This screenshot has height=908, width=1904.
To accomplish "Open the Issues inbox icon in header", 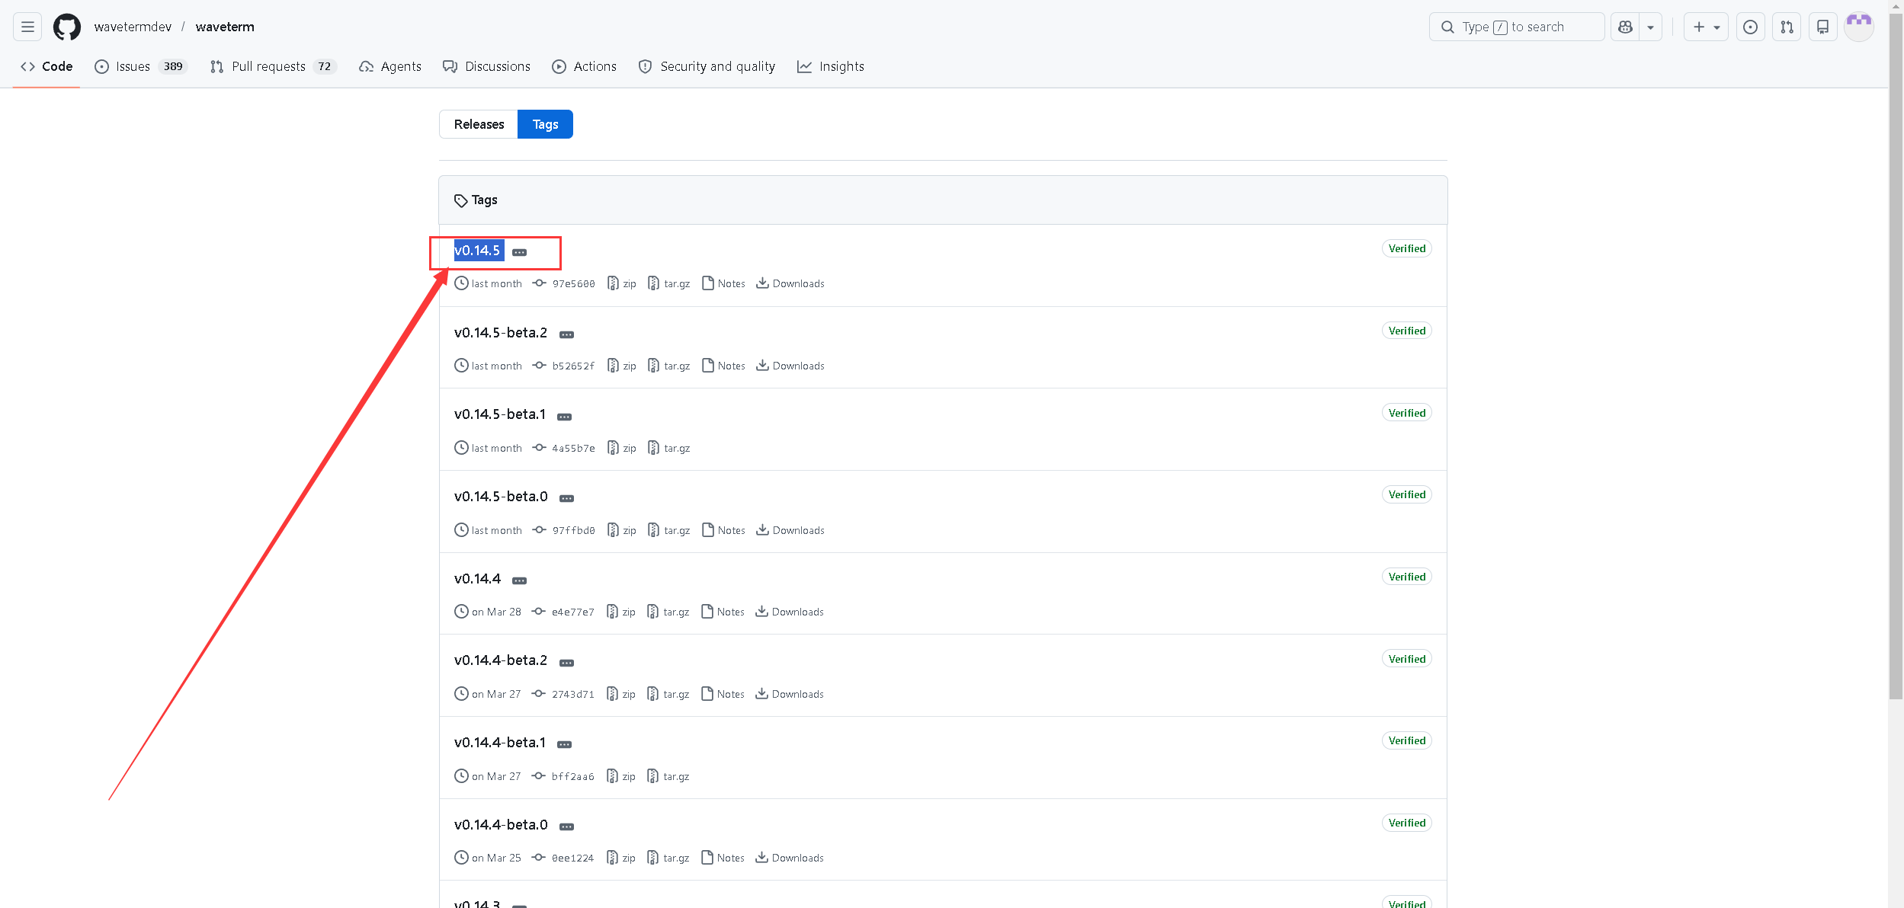I will point(1750,27).
